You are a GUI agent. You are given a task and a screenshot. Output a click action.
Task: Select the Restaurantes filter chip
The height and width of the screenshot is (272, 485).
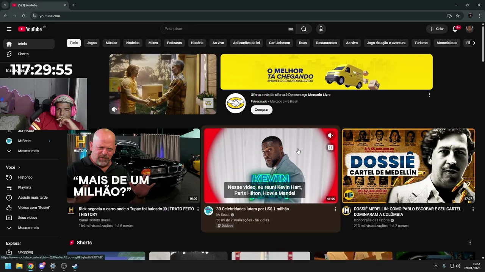point(326,43)
